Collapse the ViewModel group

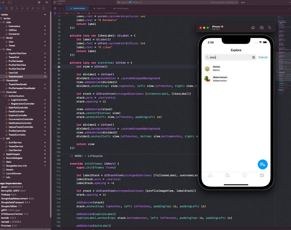(x=1, y=80)
